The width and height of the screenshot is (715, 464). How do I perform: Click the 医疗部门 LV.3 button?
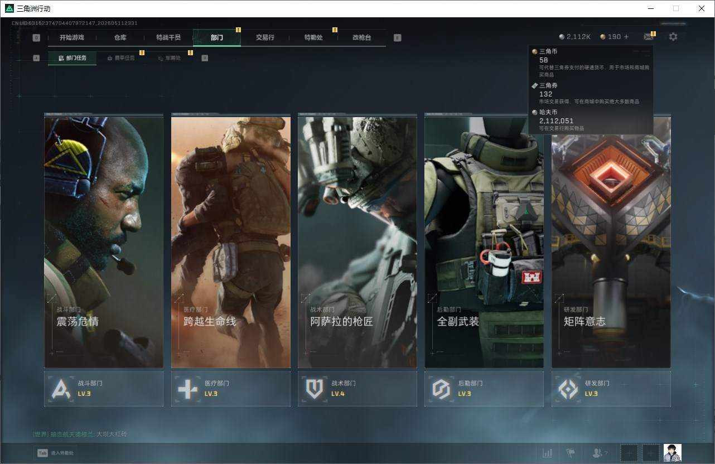click(231, 389)
